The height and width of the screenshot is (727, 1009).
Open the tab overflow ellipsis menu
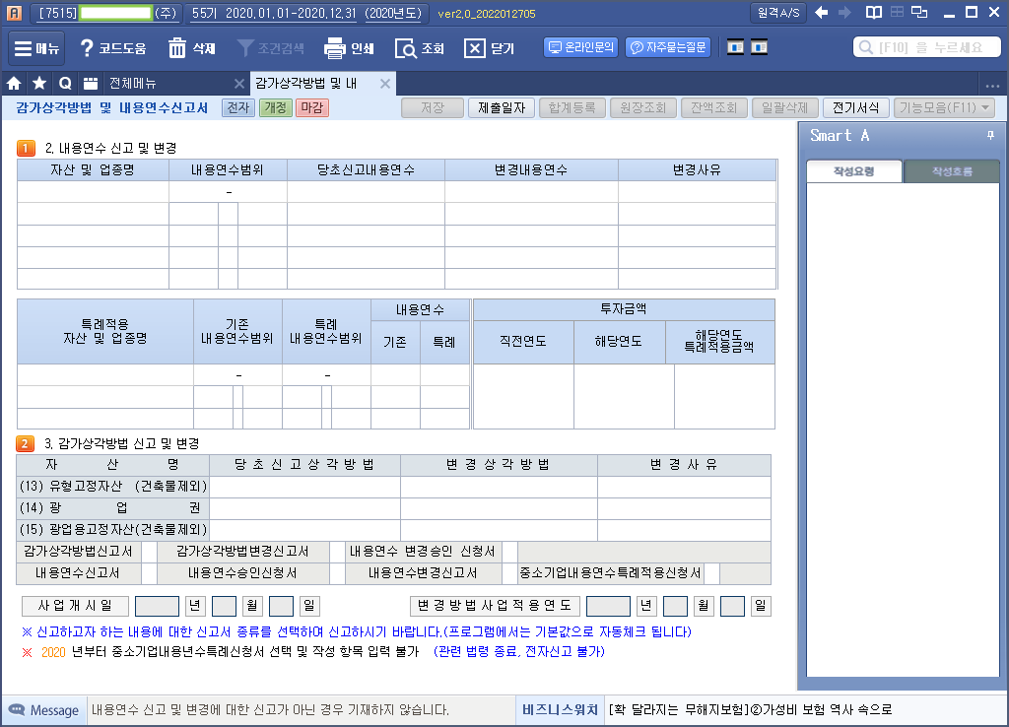tap(992, 85)
